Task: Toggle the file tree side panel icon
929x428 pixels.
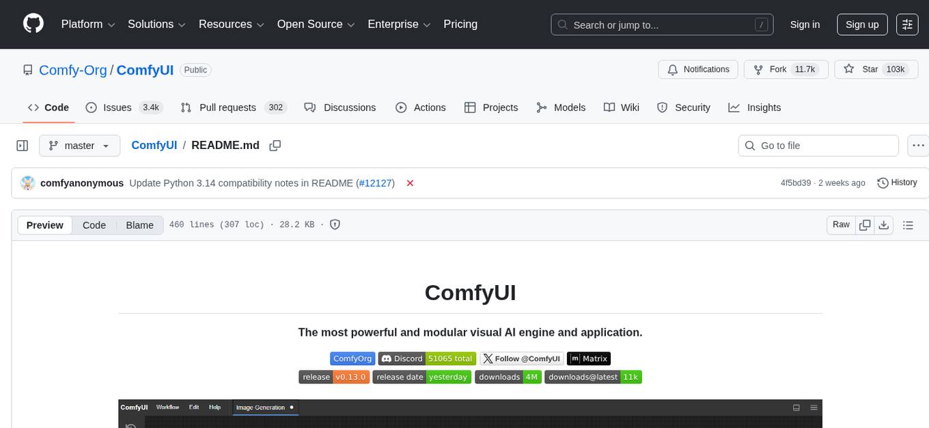Action: click(x=23, y=146)
